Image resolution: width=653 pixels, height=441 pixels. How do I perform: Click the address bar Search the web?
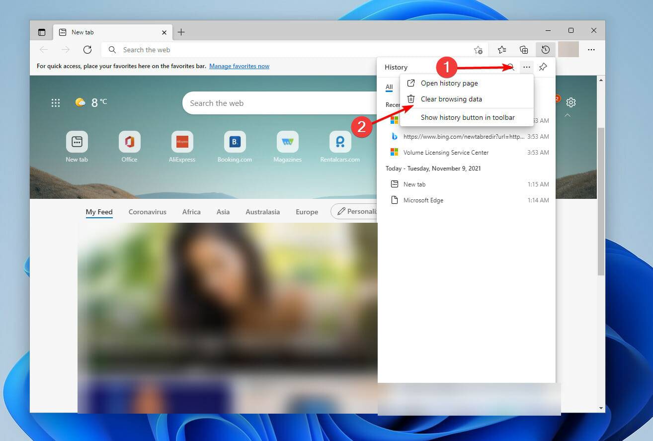[295, 50]
